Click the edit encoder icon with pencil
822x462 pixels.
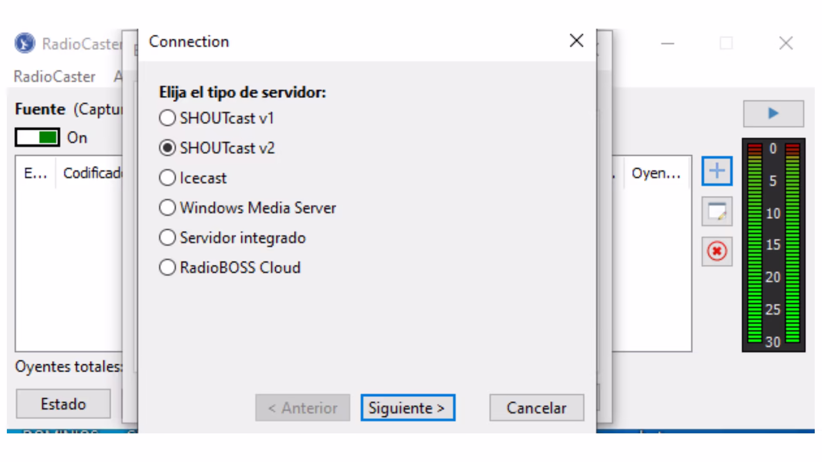click(717, 211)
